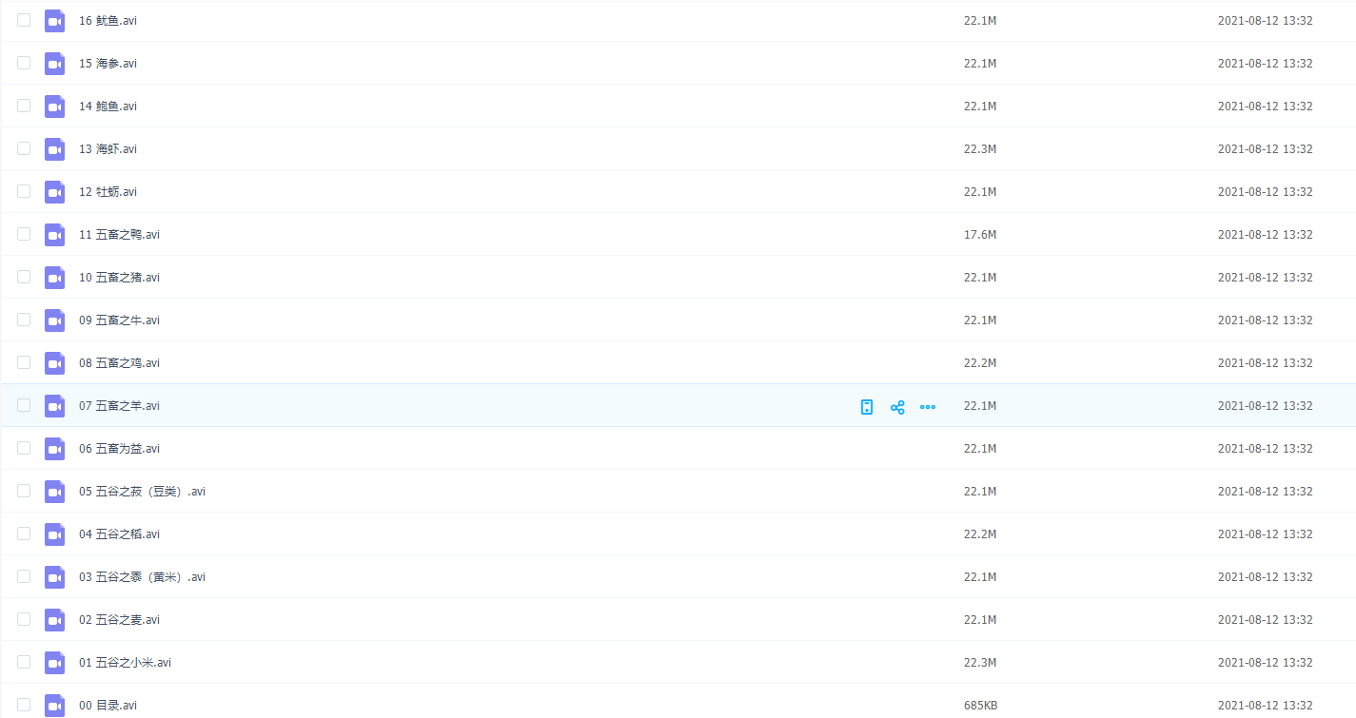
Task: Select the checkbox for 12 牡蛎.avi
Action: pos(24,192)
